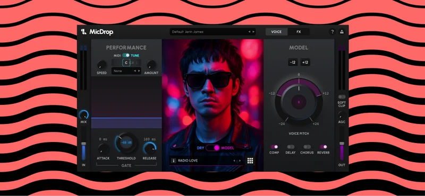Click the gate ATTACK knob
This screenshot has width=425, height=196.
103,149
